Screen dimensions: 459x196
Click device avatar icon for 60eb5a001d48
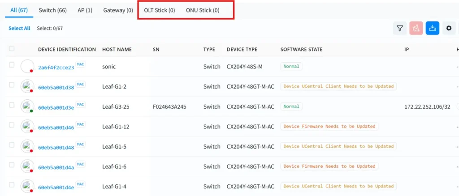27,146
